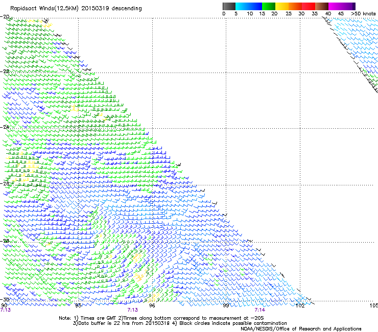The image size is (378, 332).
Task: Click the '>50 knots' legend label
Action: click(363, 13)
